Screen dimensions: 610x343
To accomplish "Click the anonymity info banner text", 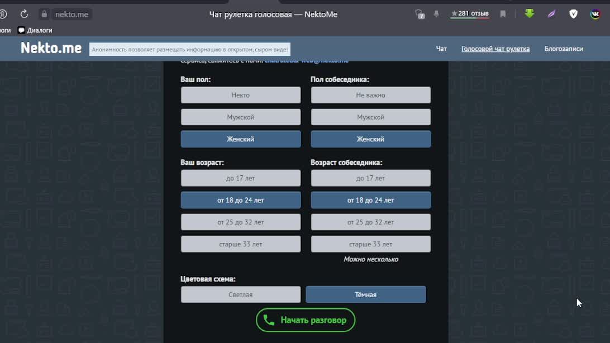I will click(190, 49).
